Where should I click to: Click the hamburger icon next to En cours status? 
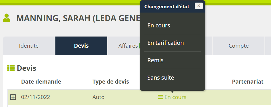(x=160, y=97)
